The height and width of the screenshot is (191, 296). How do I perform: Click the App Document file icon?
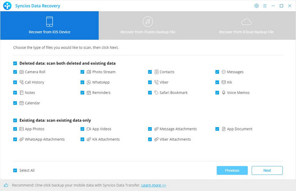(224, 129)
